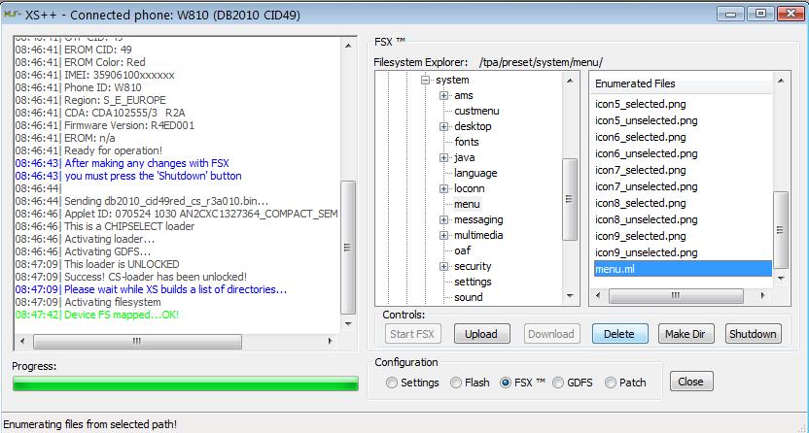Click the Upload button
This screenshot has height=433, width=809.
(482, 334)
